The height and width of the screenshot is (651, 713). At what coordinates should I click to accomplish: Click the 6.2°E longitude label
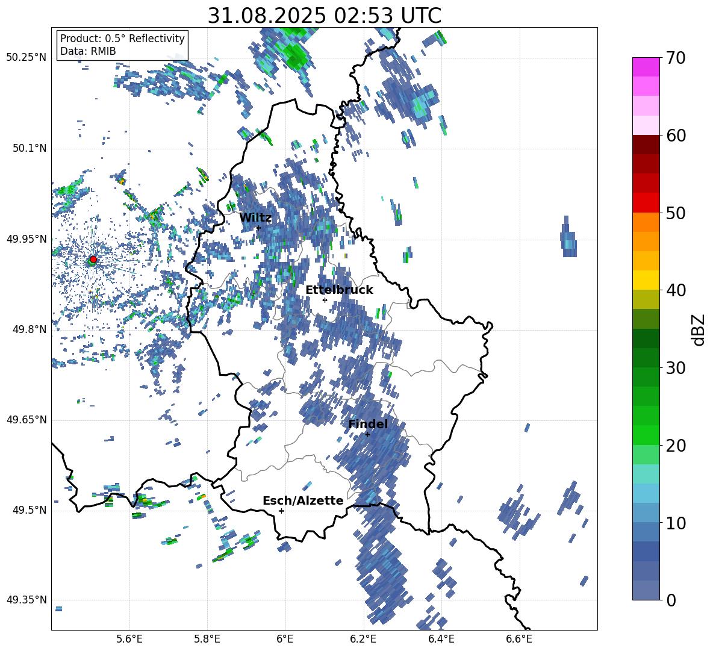coord(363,639)
